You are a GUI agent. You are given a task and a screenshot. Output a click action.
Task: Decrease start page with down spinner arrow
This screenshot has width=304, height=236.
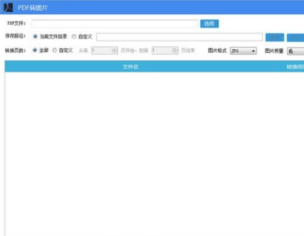pyautogui.click(x=115, y=52)
